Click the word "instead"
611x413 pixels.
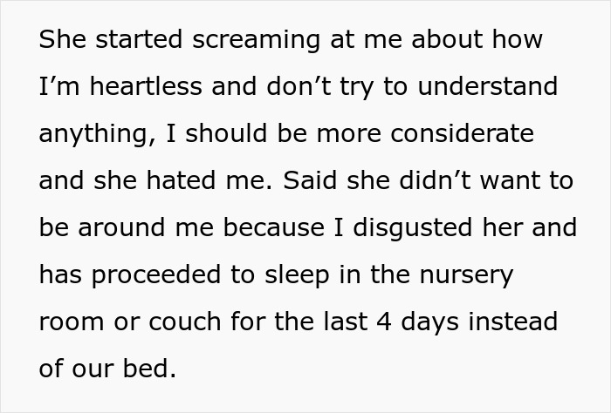coord(514,322)
